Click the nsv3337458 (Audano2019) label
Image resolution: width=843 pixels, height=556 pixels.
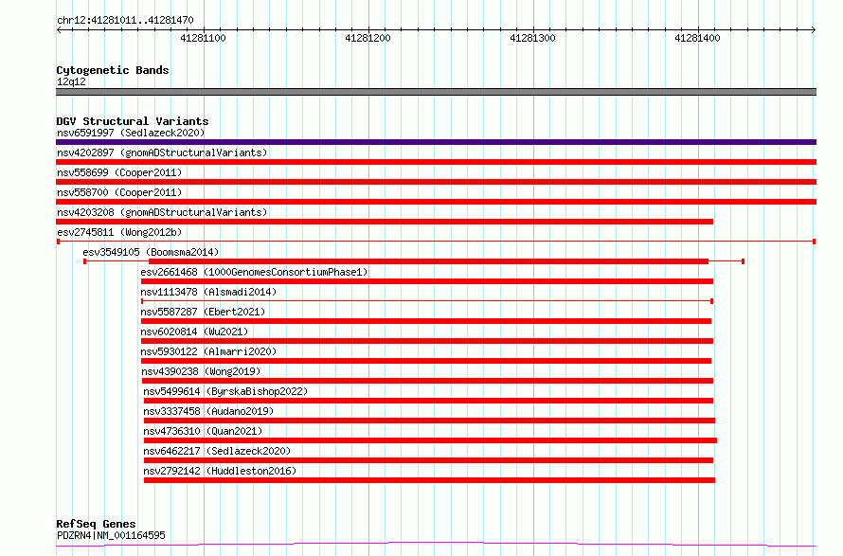(208, 411)
